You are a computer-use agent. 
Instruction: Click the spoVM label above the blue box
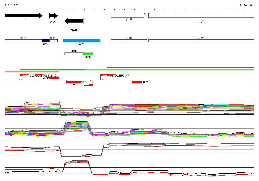click(53, 38)
